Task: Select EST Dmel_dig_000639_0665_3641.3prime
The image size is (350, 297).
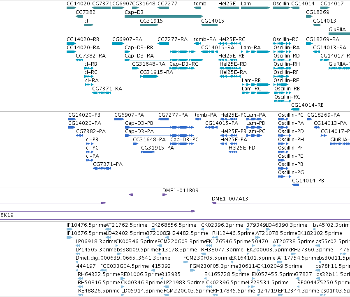Action: tap(77, 262)
